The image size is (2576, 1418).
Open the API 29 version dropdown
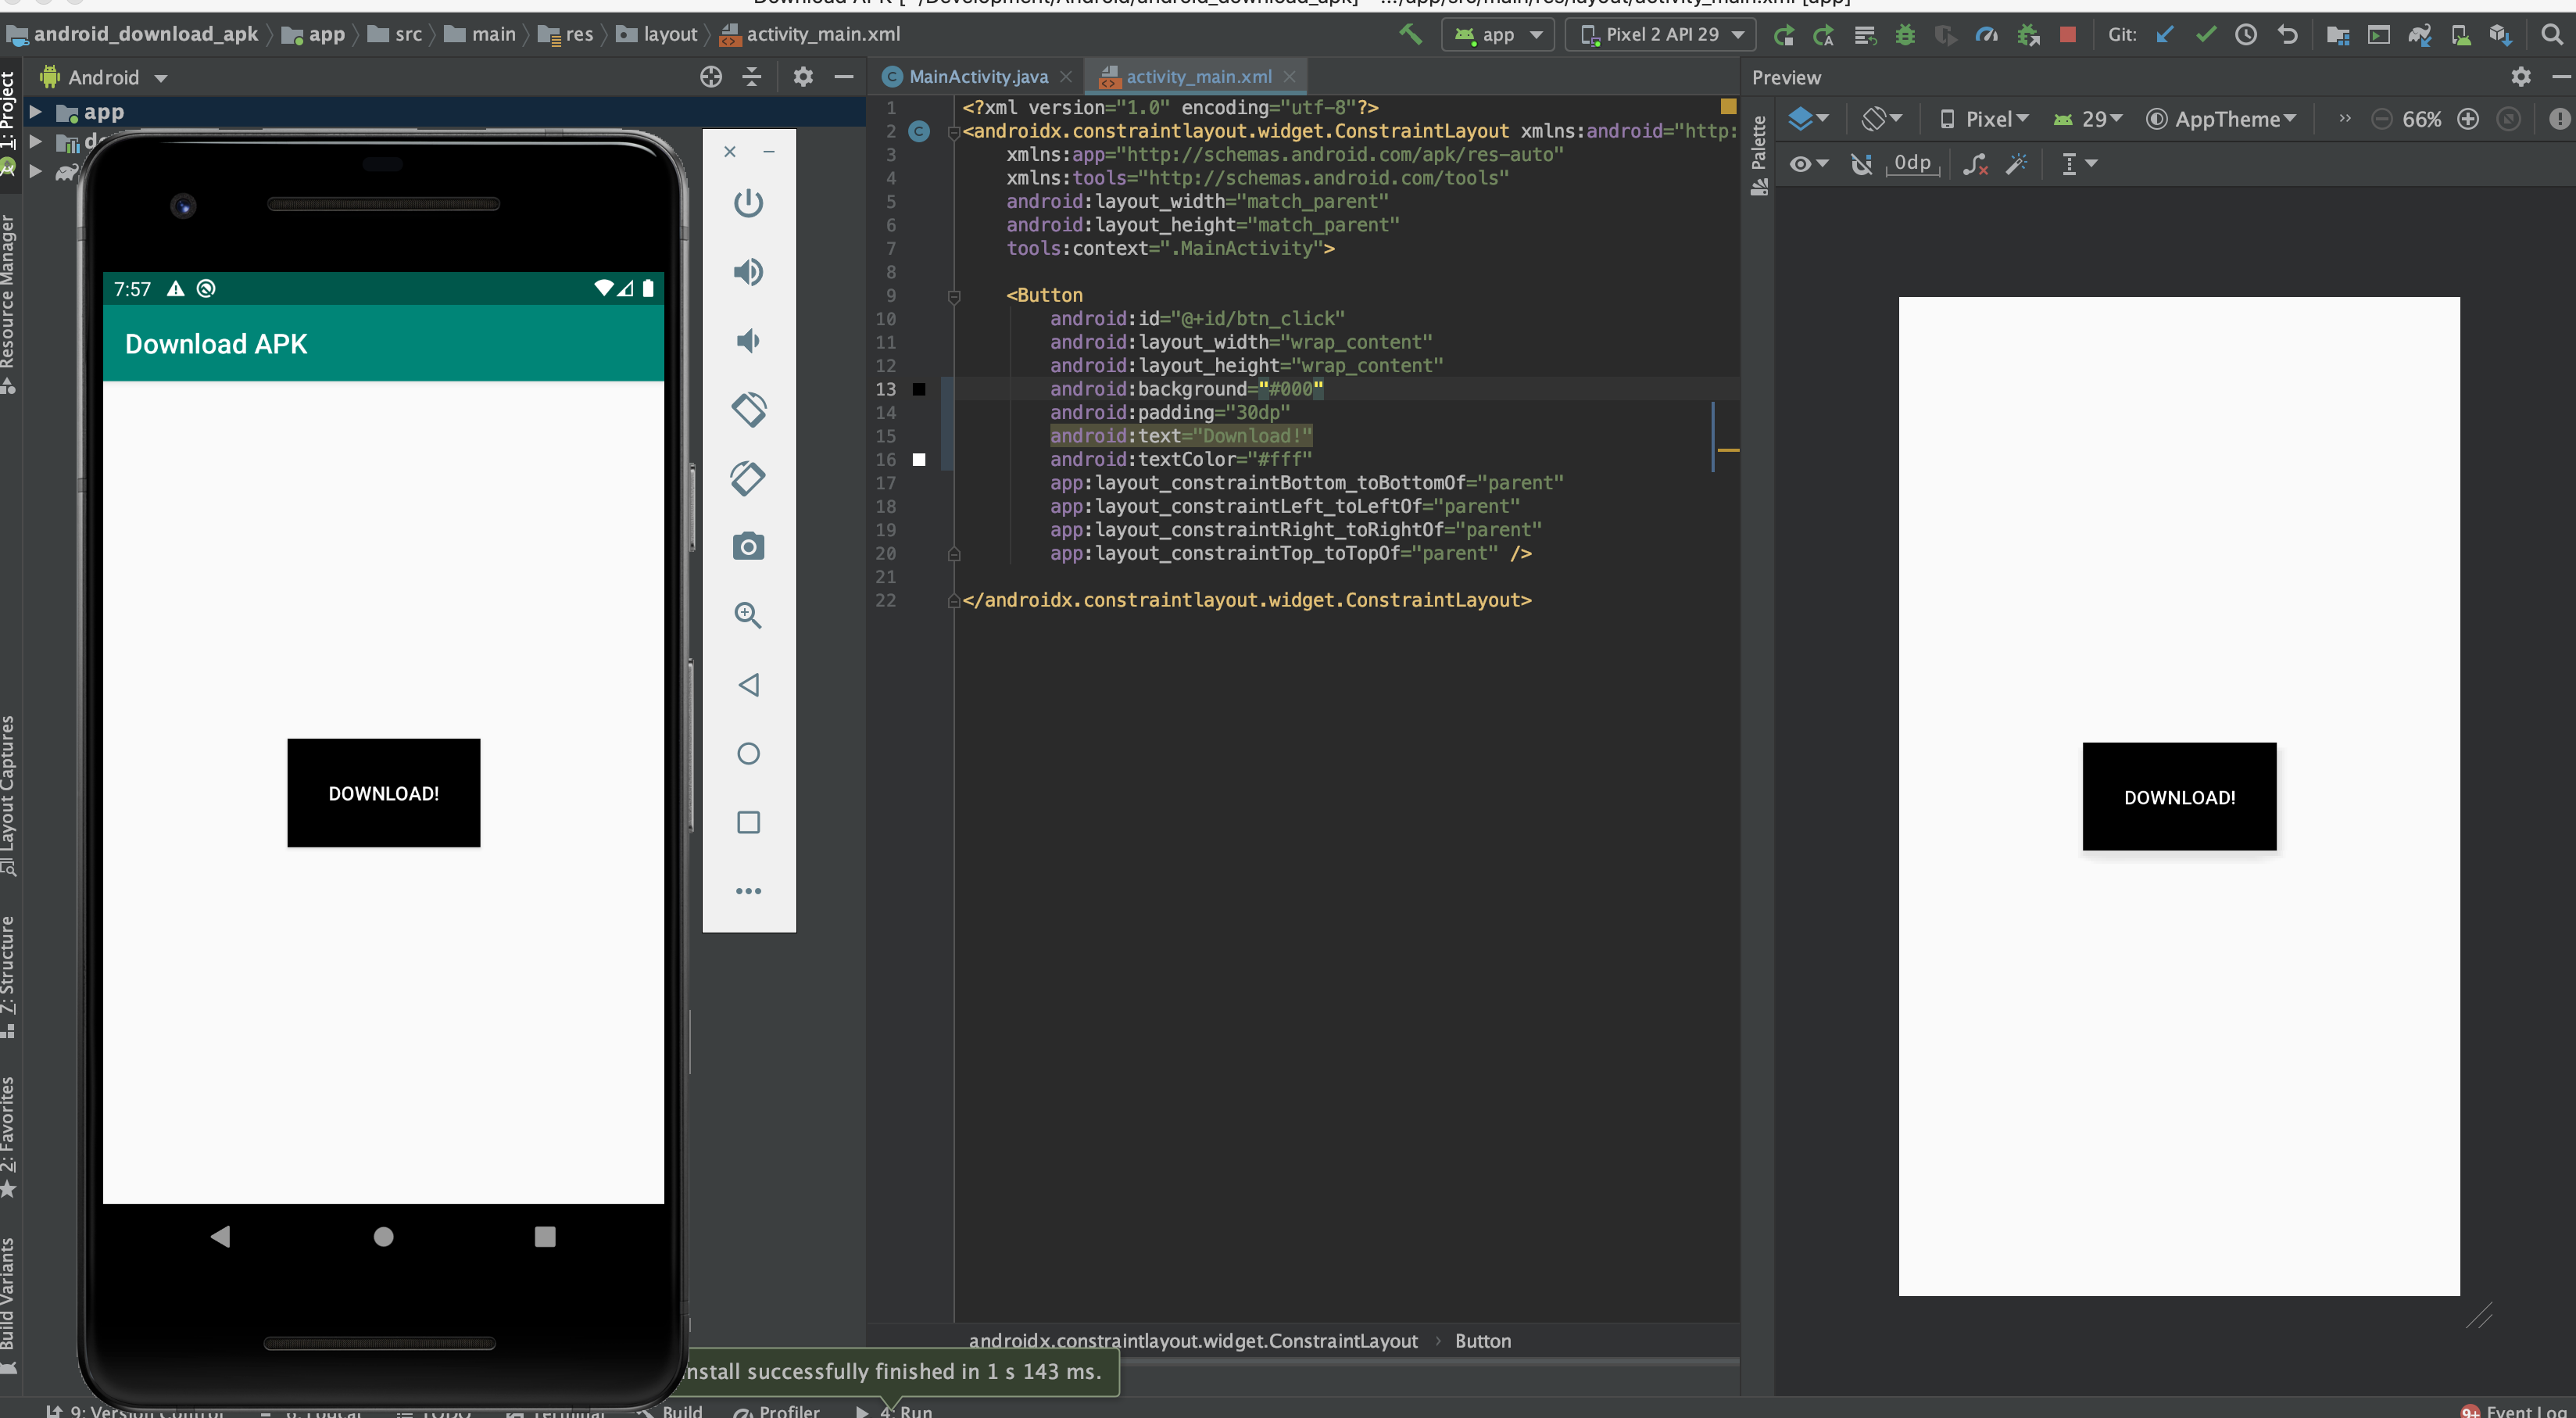(x=2087, y=119)
